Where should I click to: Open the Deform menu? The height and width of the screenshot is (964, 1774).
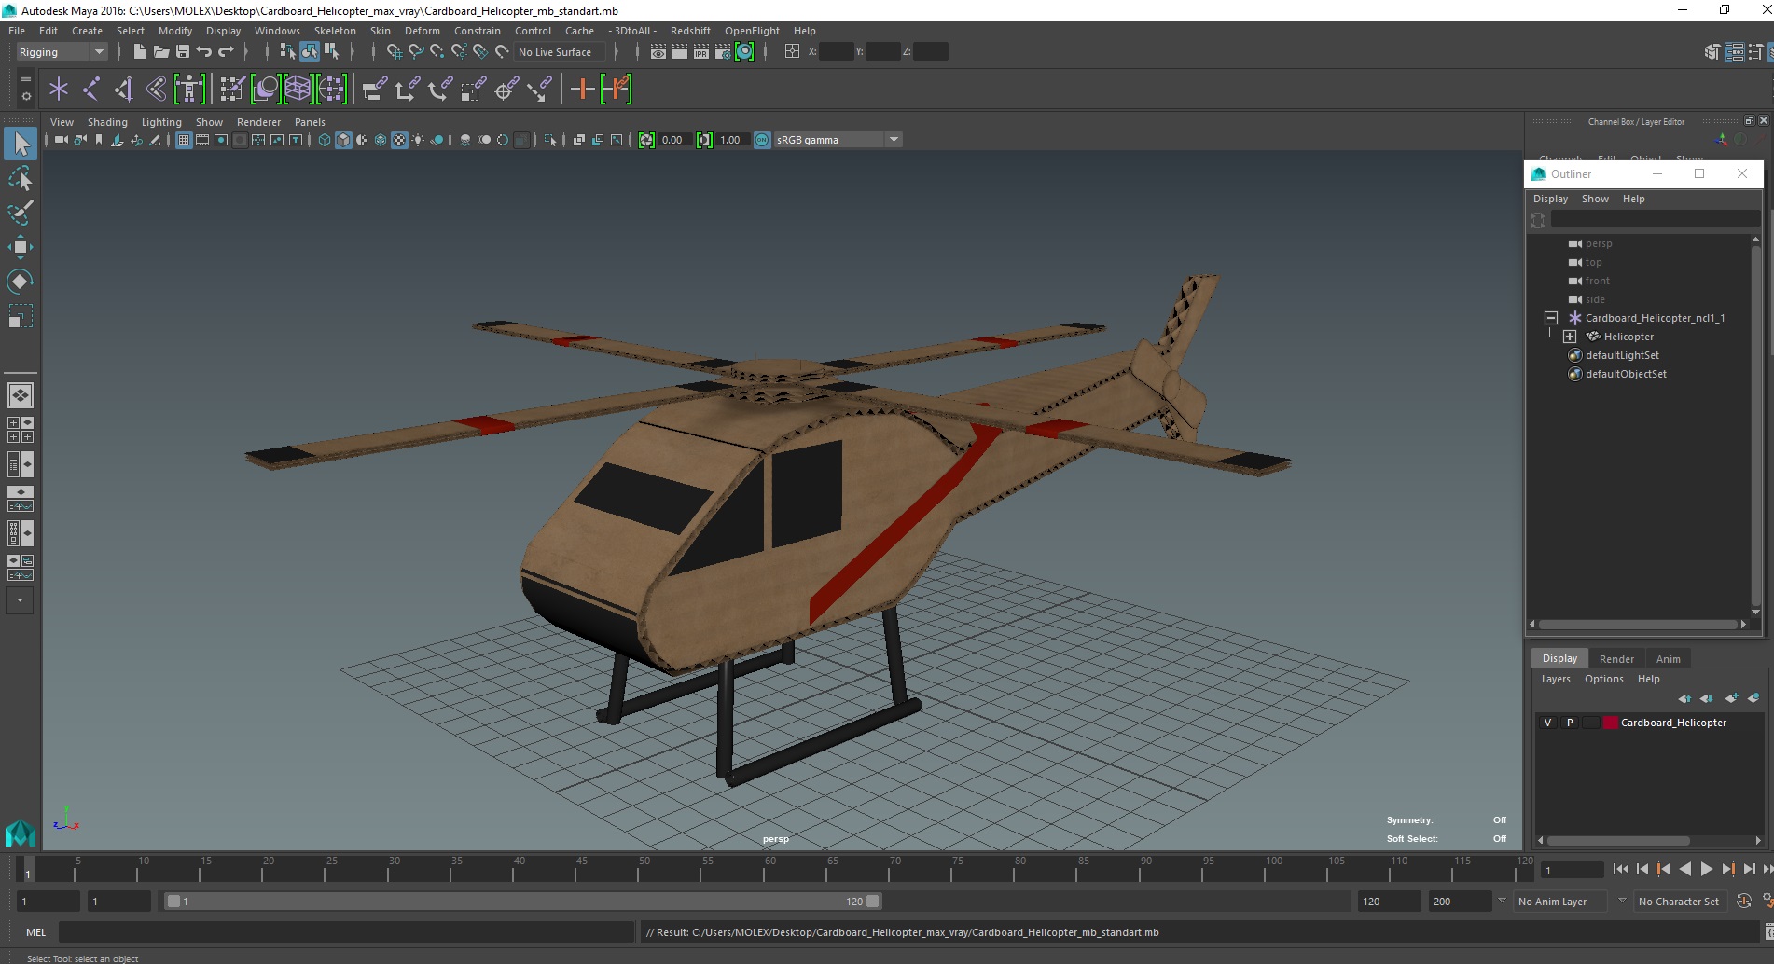(x=422, y=31)
